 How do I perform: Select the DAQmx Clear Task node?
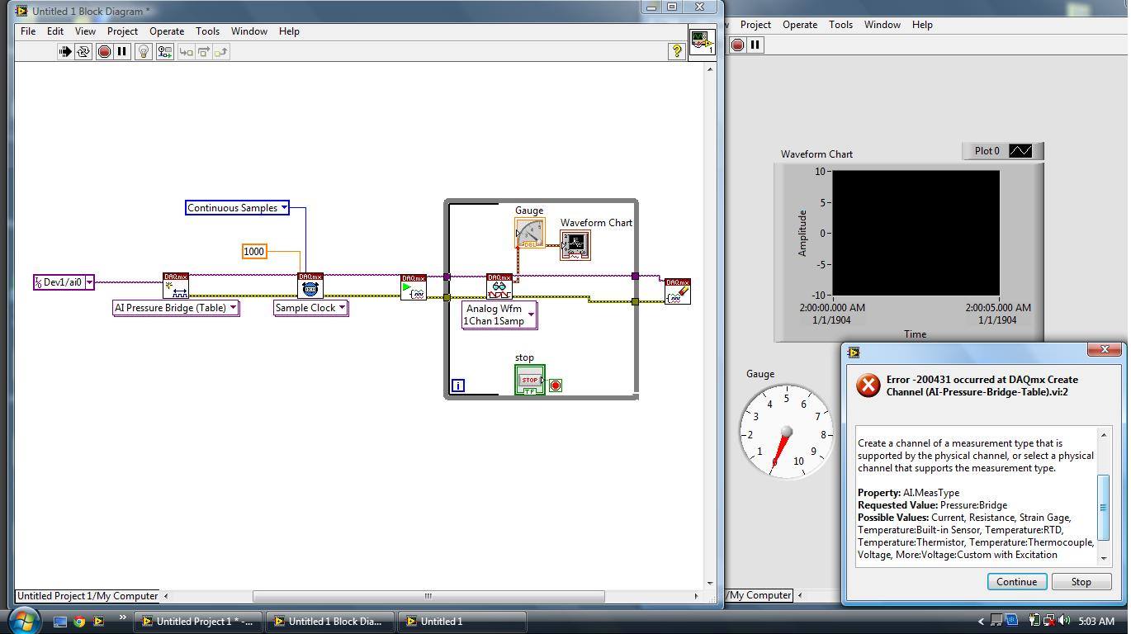(678, 291)
